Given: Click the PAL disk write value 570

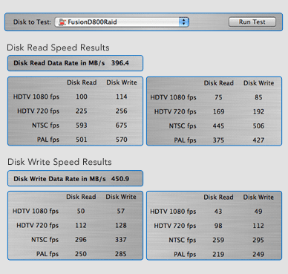Looking at the screenshot, I should click(122, 140).
